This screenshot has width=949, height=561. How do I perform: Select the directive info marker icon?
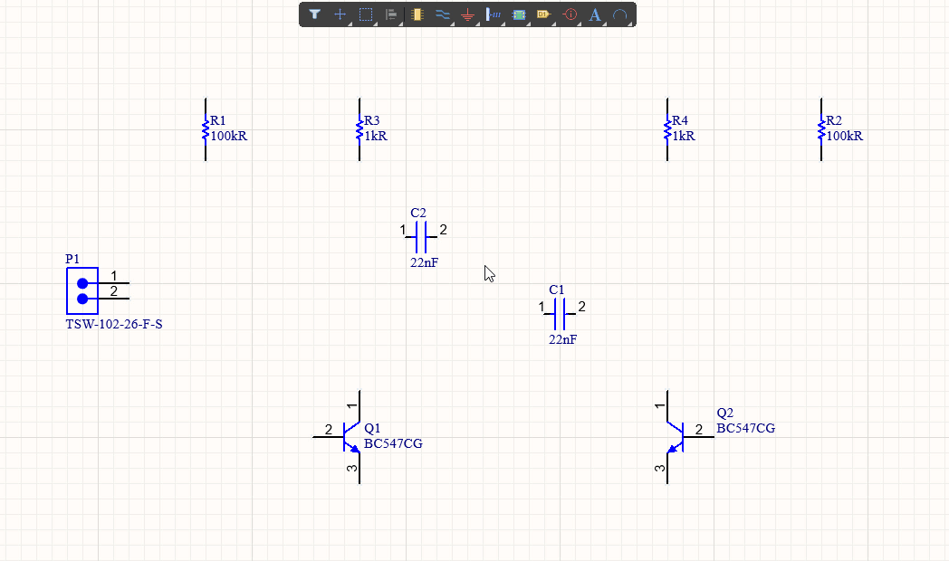coord(570,14)
